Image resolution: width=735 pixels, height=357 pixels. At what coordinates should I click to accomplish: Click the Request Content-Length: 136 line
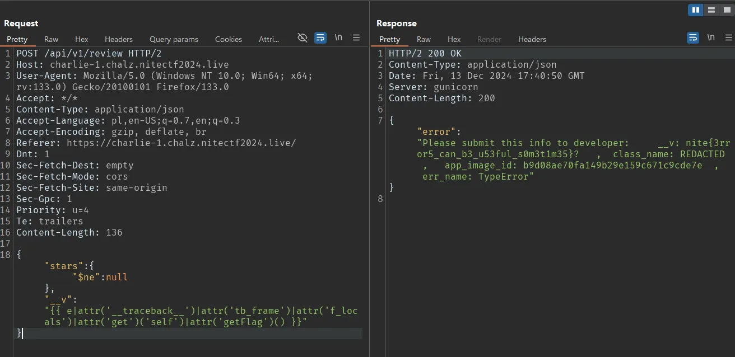coord(69,233)
